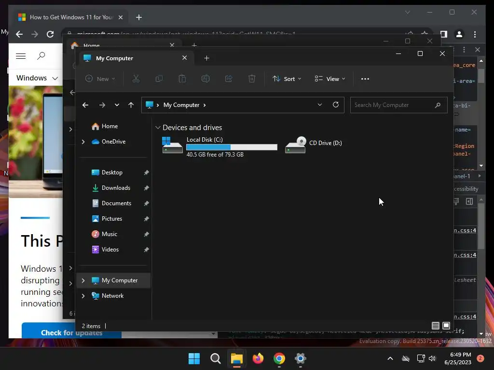Toggle Chrome side panel icon
The width and height of the screenshot is (494, 370).
point(444,34)
